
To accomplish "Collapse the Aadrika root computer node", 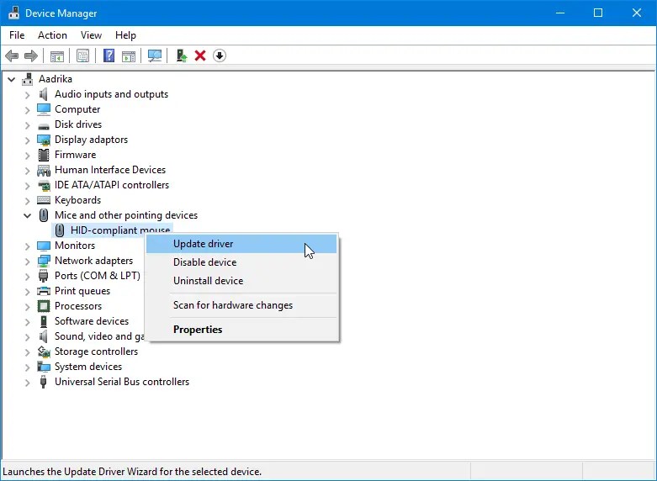I will 12,79.
